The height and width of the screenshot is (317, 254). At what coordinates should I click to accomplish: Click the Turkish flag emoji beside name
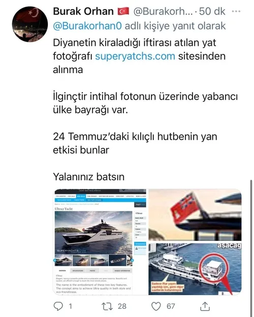tap(123, 11)
